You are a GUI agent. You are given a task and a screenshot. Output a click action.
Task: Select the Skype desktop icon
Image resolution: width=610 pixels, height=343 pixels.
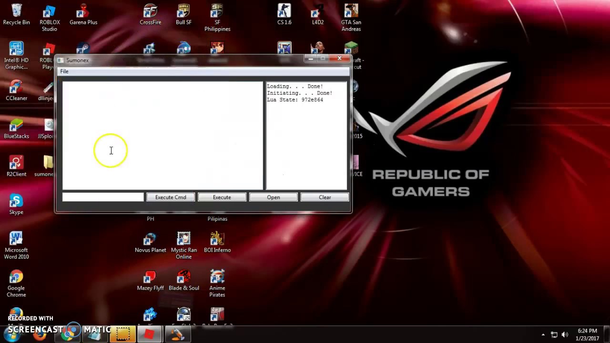(16, 205)
